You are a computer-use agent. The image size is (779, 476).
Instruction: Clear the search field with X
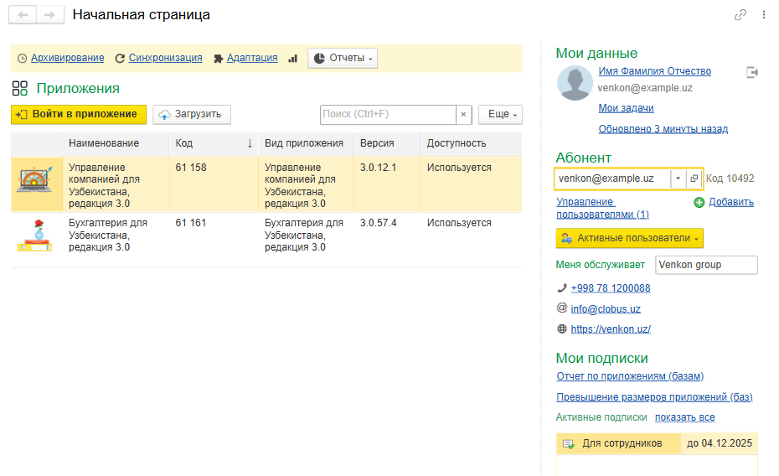click(x=463, y=114)
